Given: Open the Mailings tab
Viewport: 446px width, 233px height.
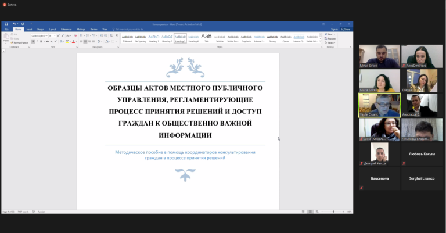Looking at the screenshot, I should click(x=81, y=29).
